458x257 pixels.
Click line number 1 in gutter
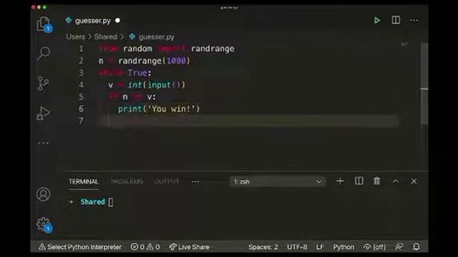pyautogui.click(x=81, y=49)
